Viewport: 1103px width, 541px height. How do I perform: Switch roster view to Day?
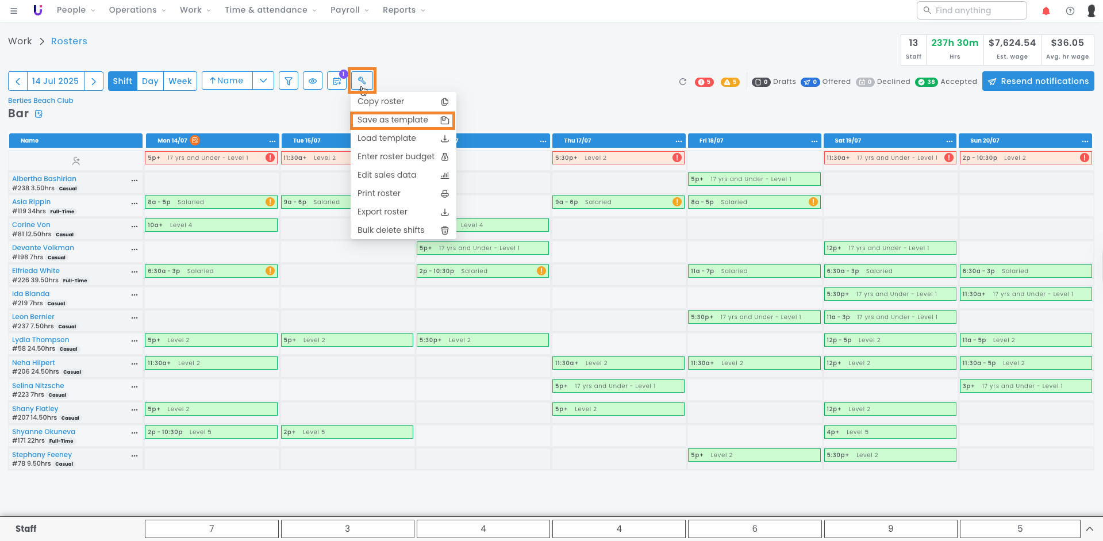[150, 81]
